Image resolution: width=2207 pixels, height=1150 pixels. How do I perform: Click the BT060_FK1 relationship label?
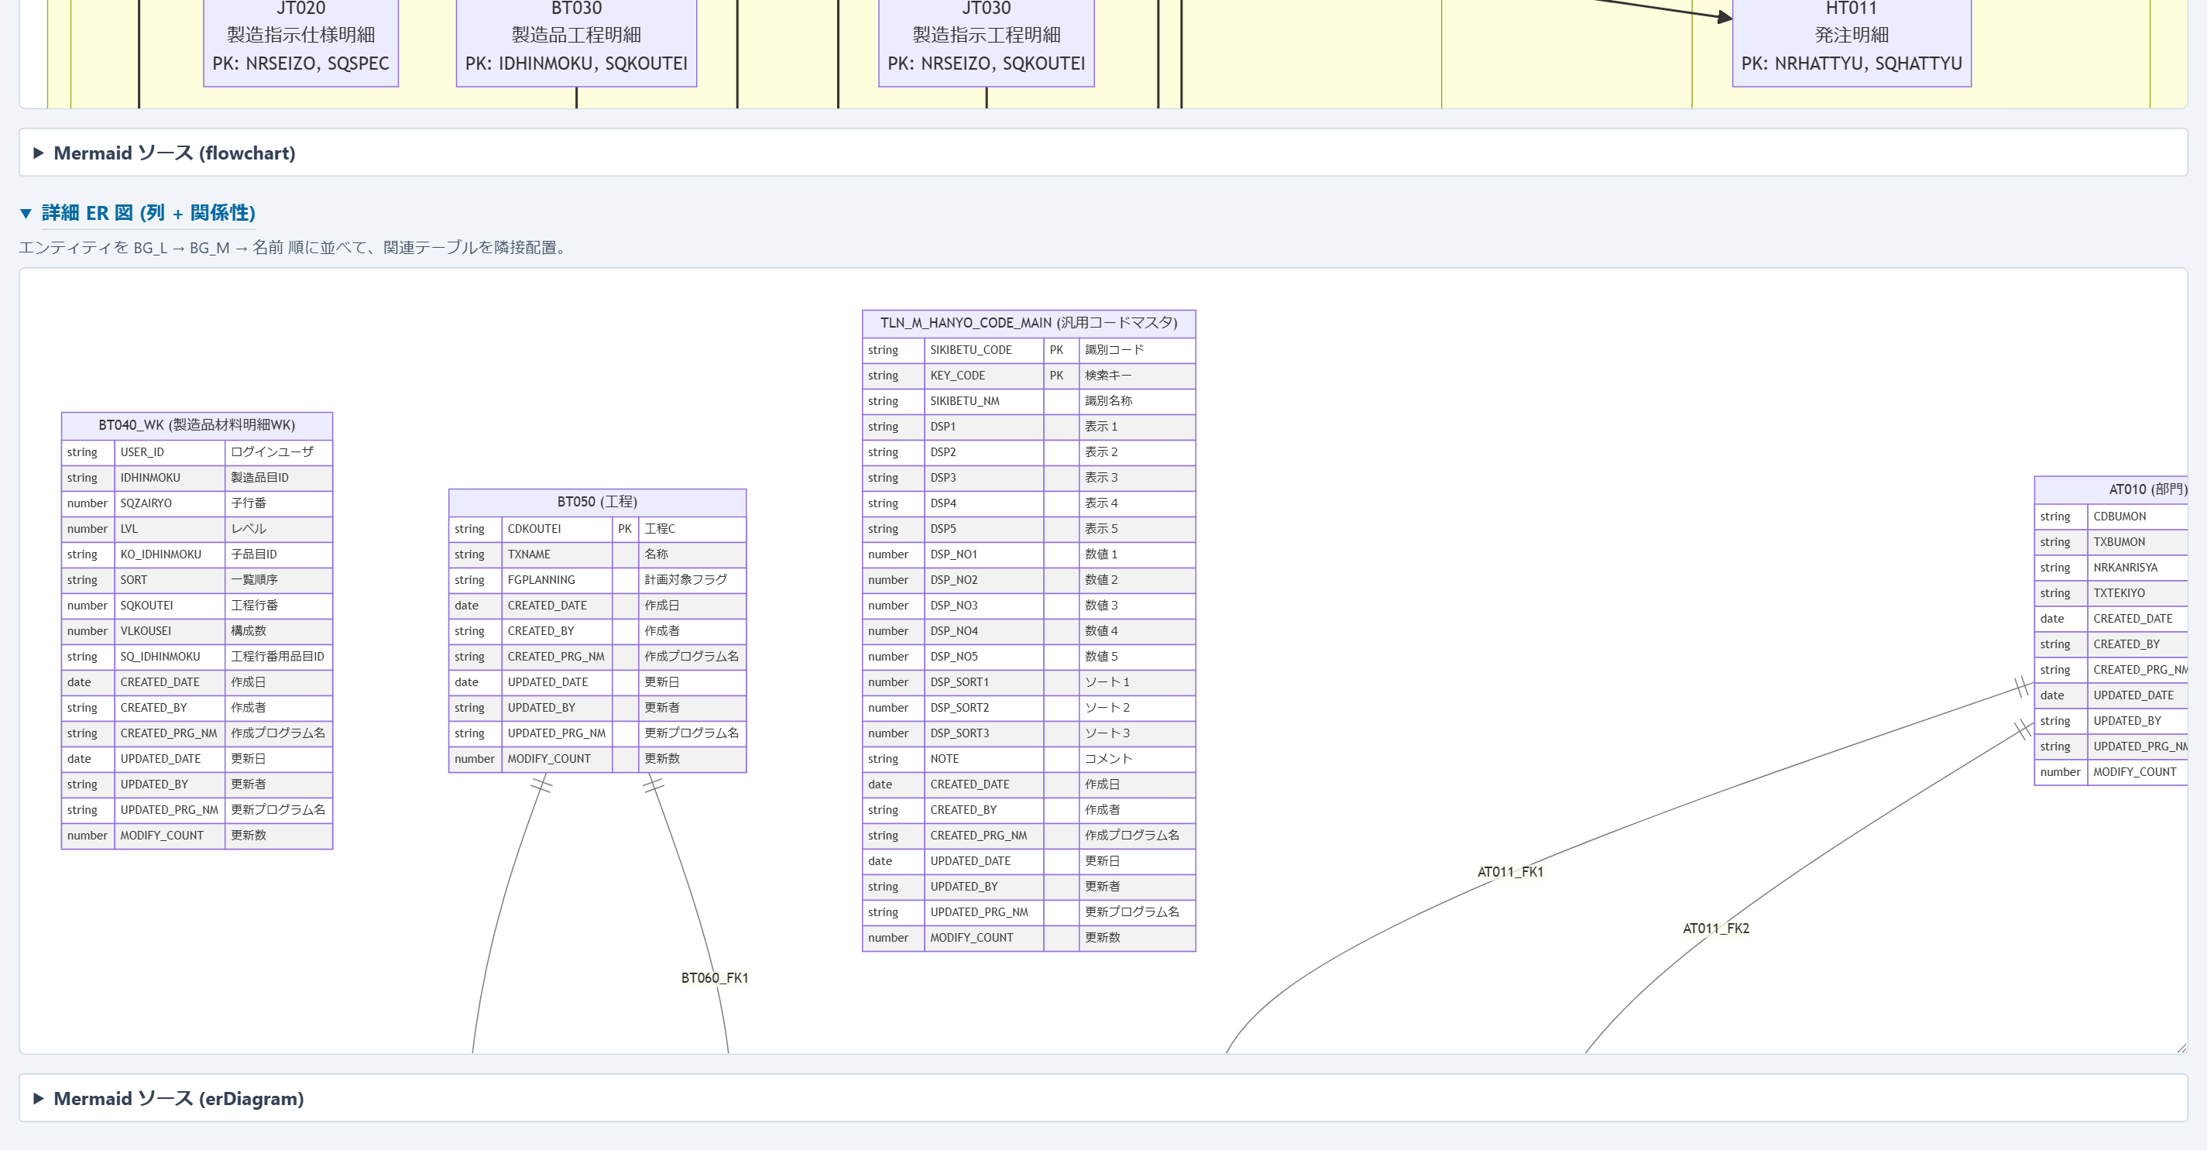point(715,978)
